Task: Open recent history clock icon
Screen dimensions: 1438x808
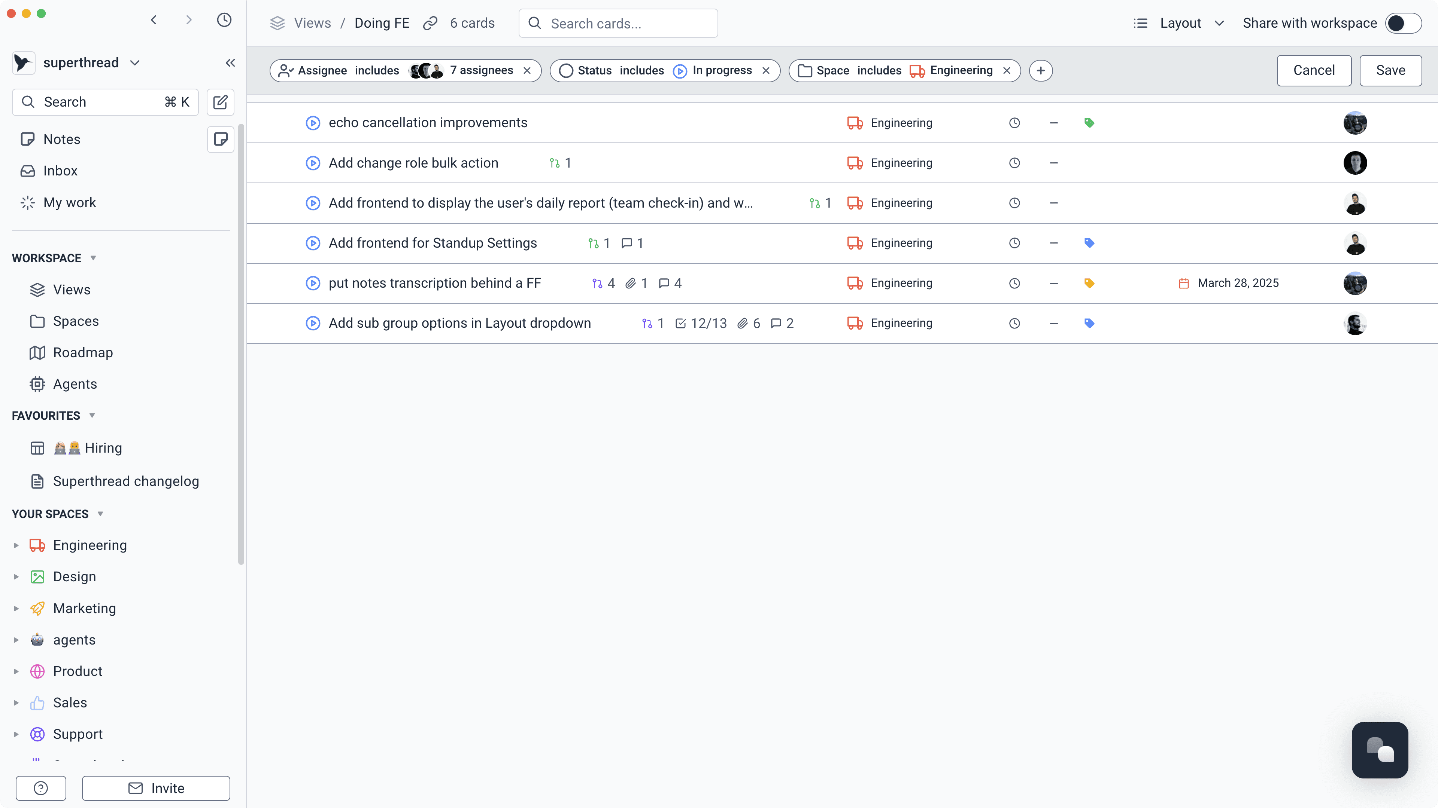Action: click(x=224, y=21)
